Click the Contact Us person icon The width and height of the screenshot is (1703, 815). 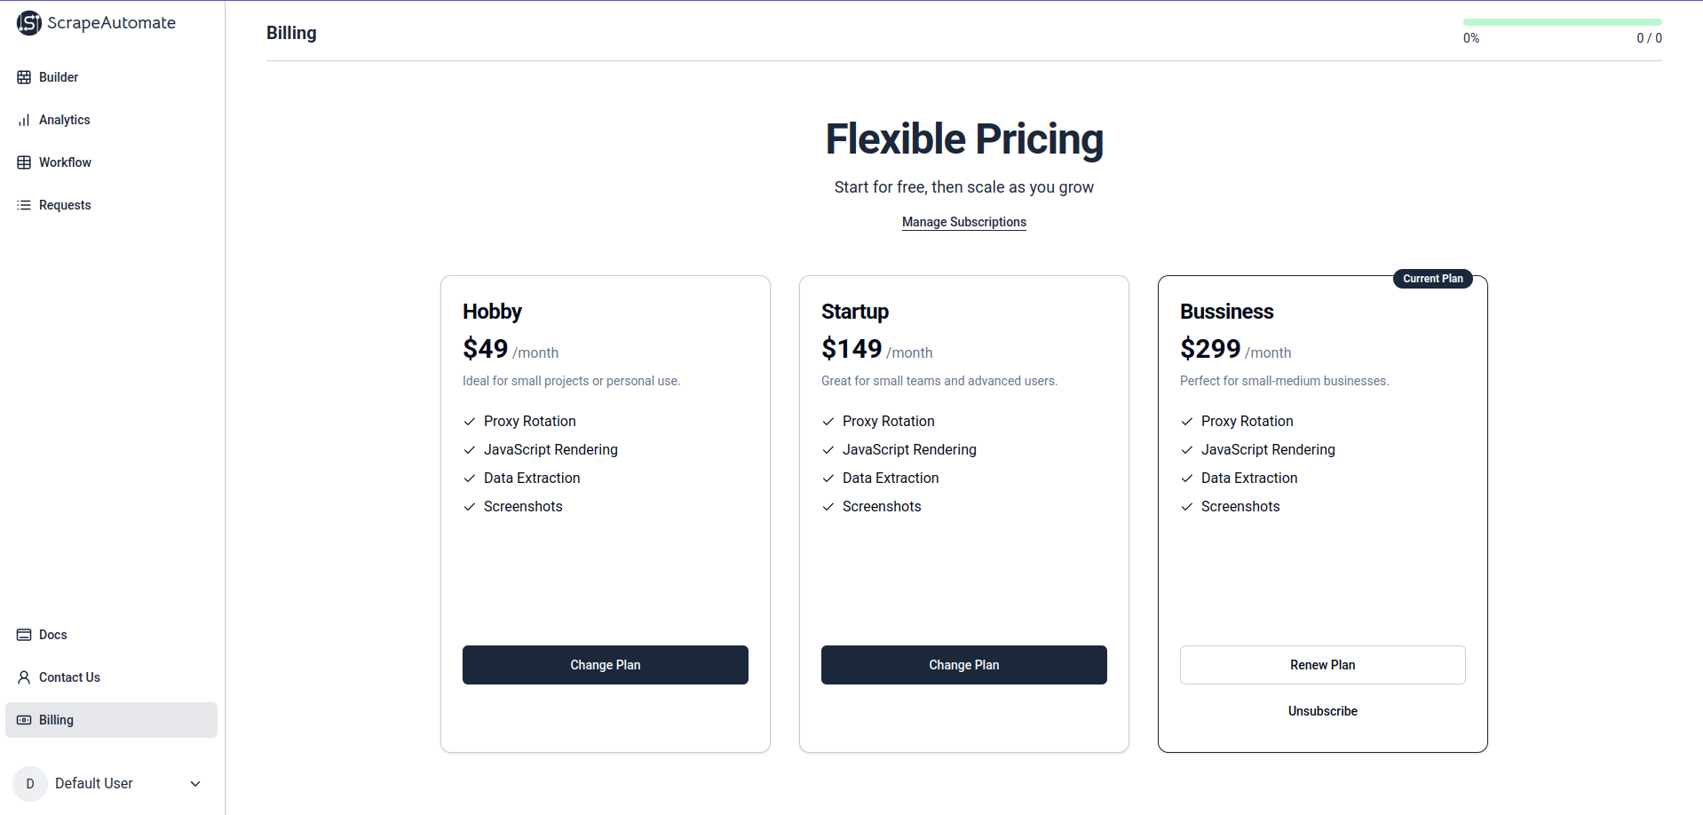pos(24,677)
